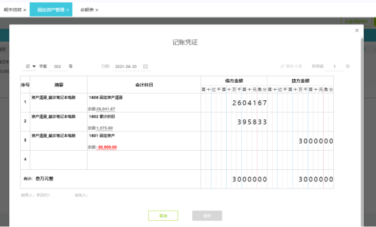Click the greyed 保存 save button
The width and height of the screenshot is (376, 227).
pos(207,216)
